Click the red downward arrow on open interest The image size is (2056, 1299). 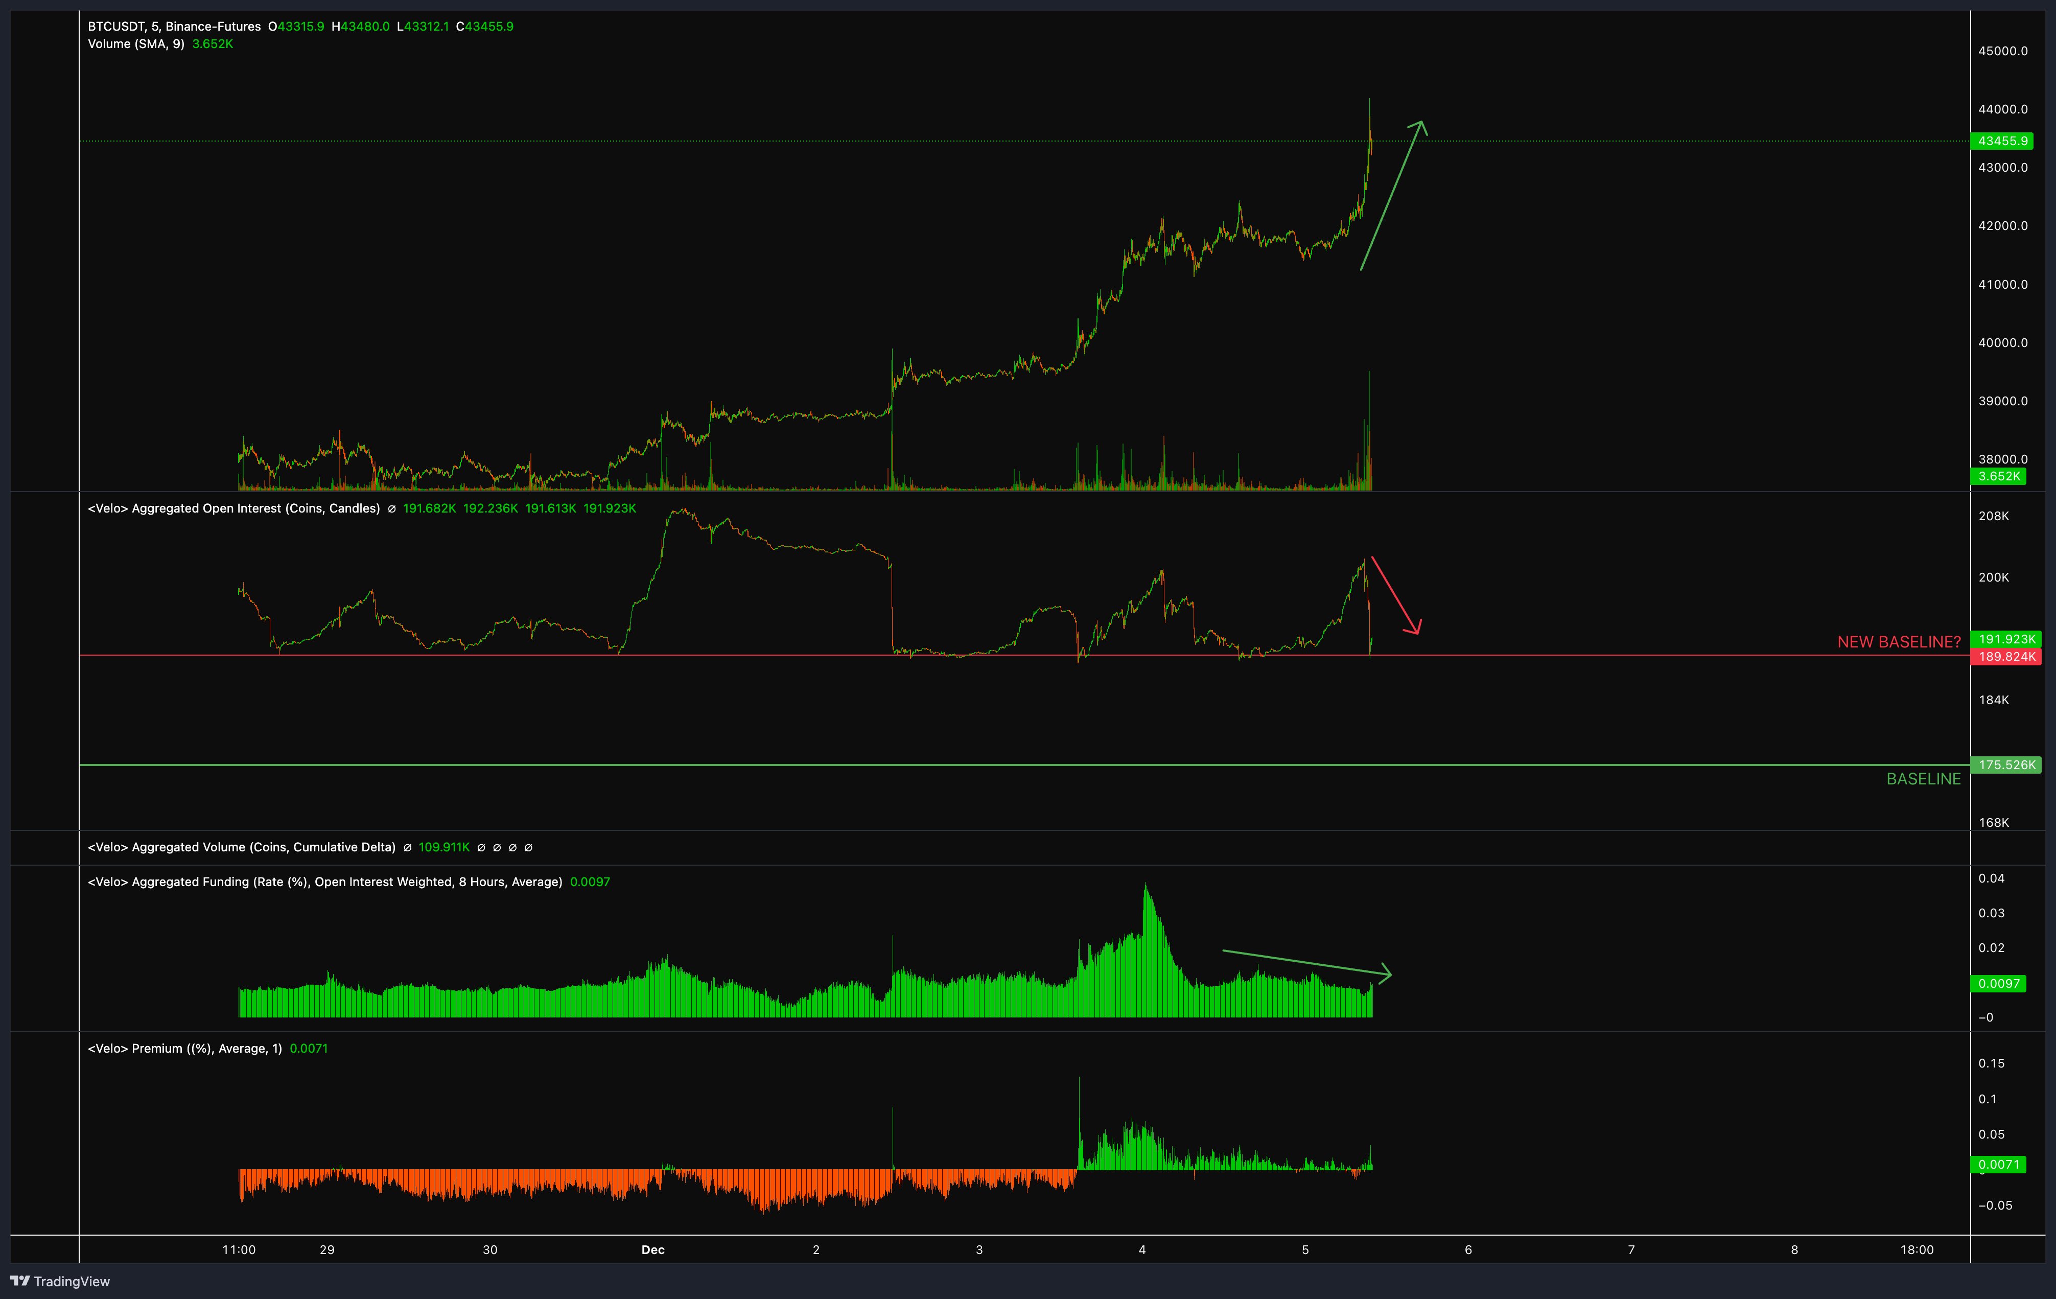click(x=1395, y=596)
